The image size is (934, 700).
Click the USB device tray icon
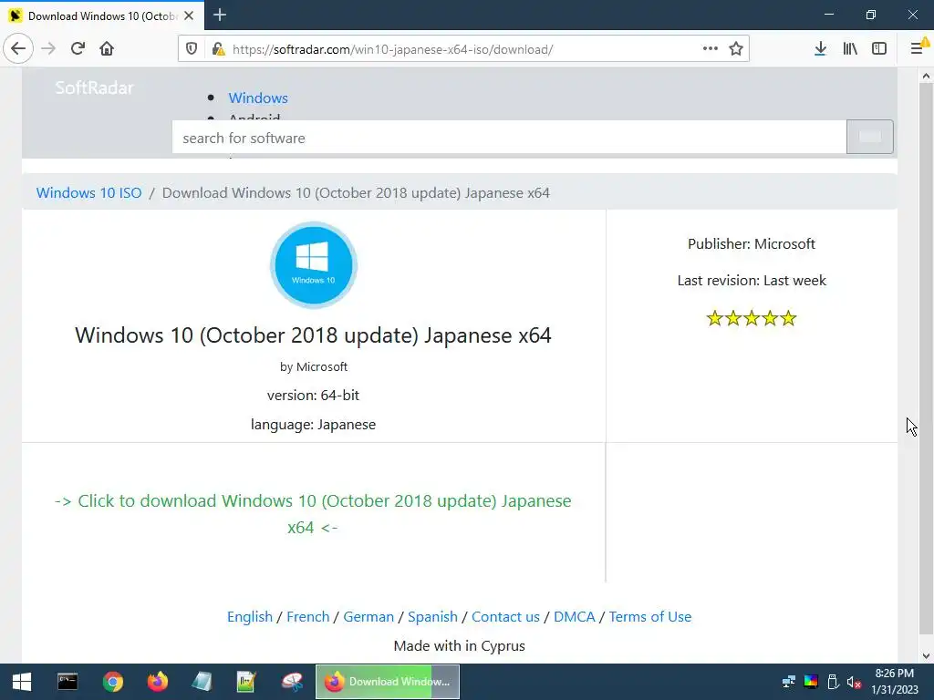pyautogui.click(x=833, y=682)
